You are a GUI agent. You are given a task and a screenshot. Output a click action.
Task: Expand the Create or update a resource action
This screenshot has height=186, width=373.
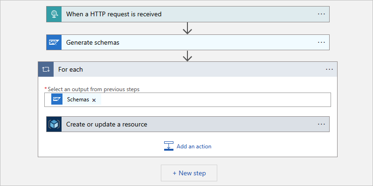click(186, 124)
